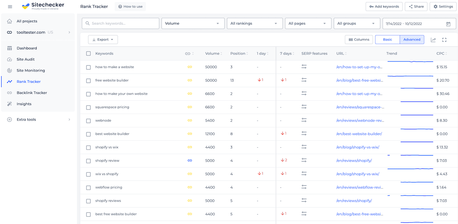This screenshot has width=458, height=224.
Task: Open Insights in sidebar
Action: coord(24,104)
